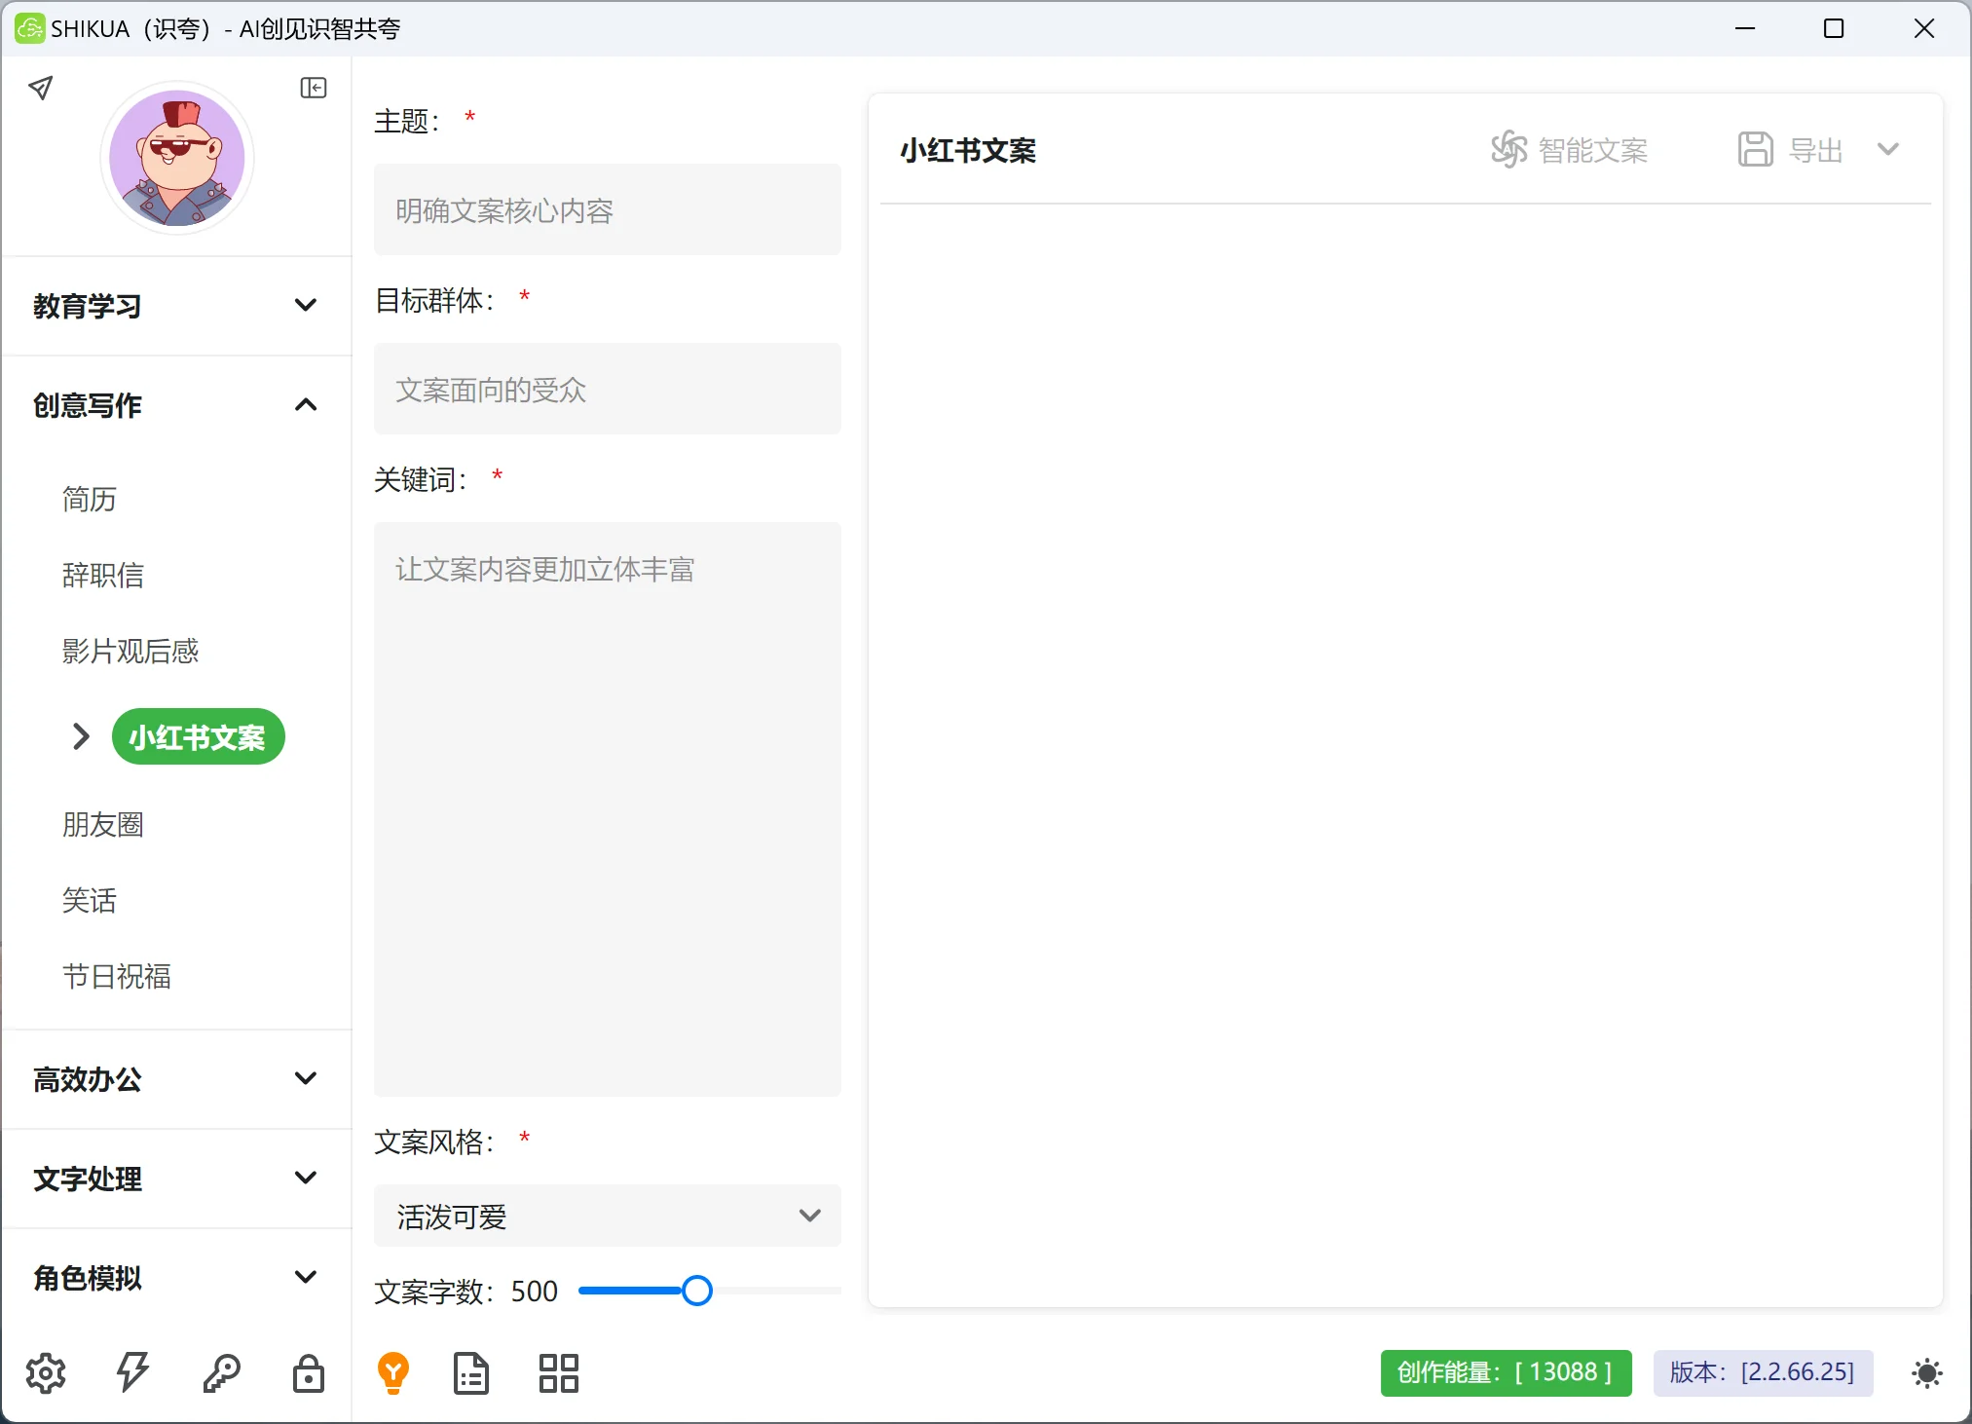Viewport: 1972px width, 1424px height.
Task: Click the padlock icon in bottom bar
Action: 309,1373
